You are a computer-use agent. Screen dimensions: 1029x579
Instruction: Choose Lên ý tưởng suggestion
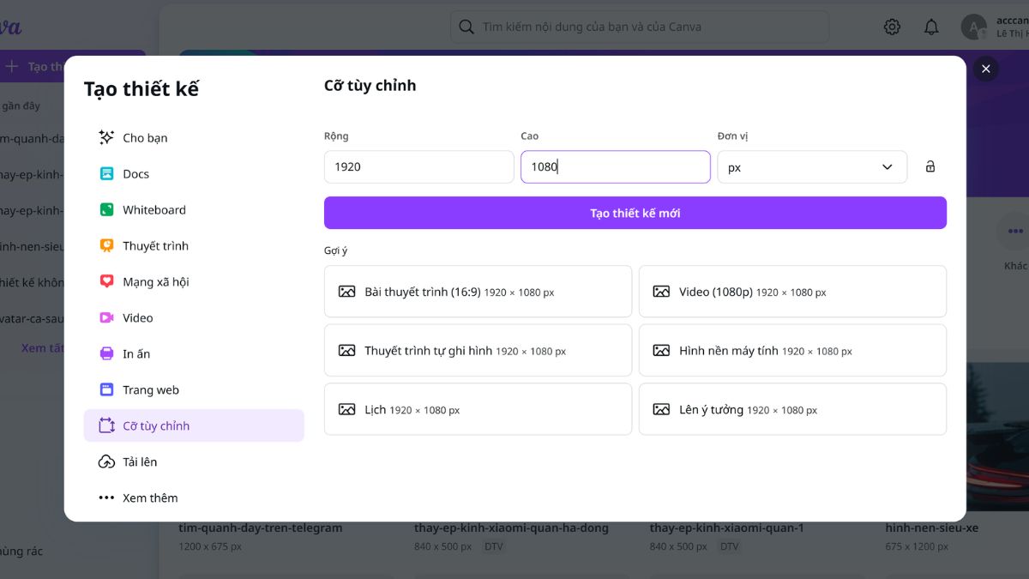click(792, 409)
